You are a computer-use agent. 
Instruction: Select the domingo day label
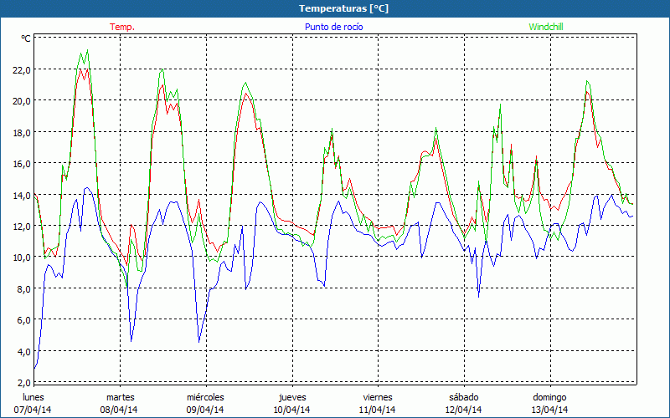click(x=549, y=396)
